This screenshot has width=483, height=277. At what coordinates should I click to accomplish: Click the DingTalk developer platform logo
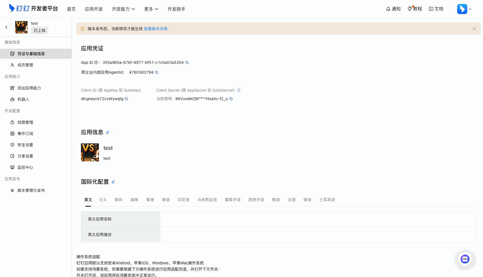point(33,8)
